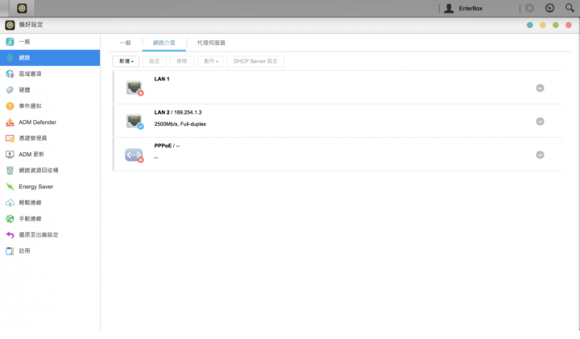Click the settings app icon in top taskbar
Image resolution: width=580 pixels, height=339 pixels.
tap(22, 8)
